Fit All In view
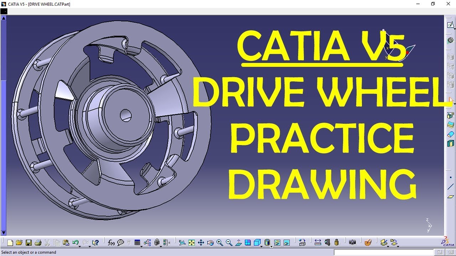The width and height of the screenshot is (456, 256). pyautogui.click(x=192, y=243)
